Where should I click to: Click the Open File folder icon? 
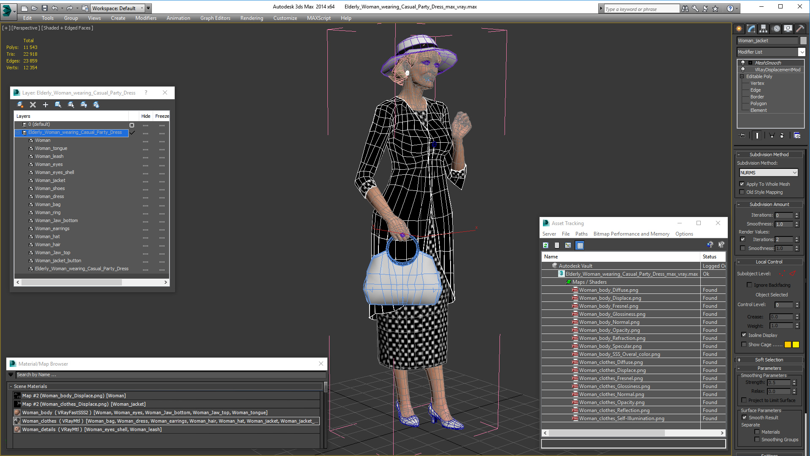tap(34, 8)
